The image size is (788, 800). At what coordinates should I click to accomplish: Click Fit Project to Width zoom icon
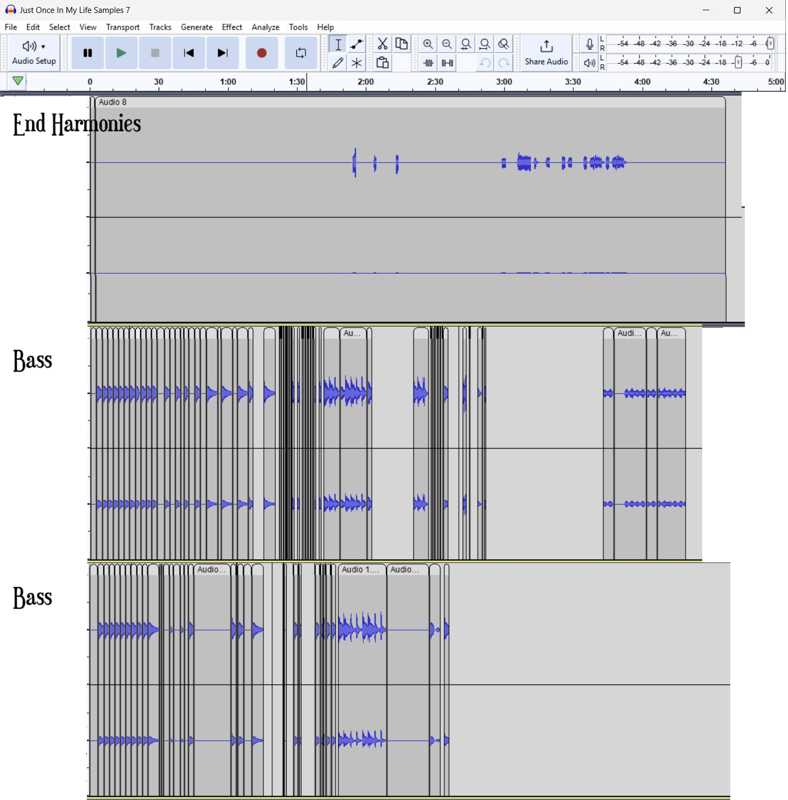pyautogui.click(x=485, y=44)
